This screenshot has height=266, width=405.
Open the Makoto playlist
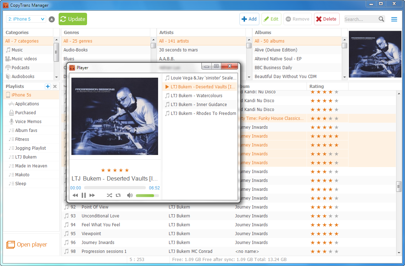pyautogui.click(x=32, y=175)
